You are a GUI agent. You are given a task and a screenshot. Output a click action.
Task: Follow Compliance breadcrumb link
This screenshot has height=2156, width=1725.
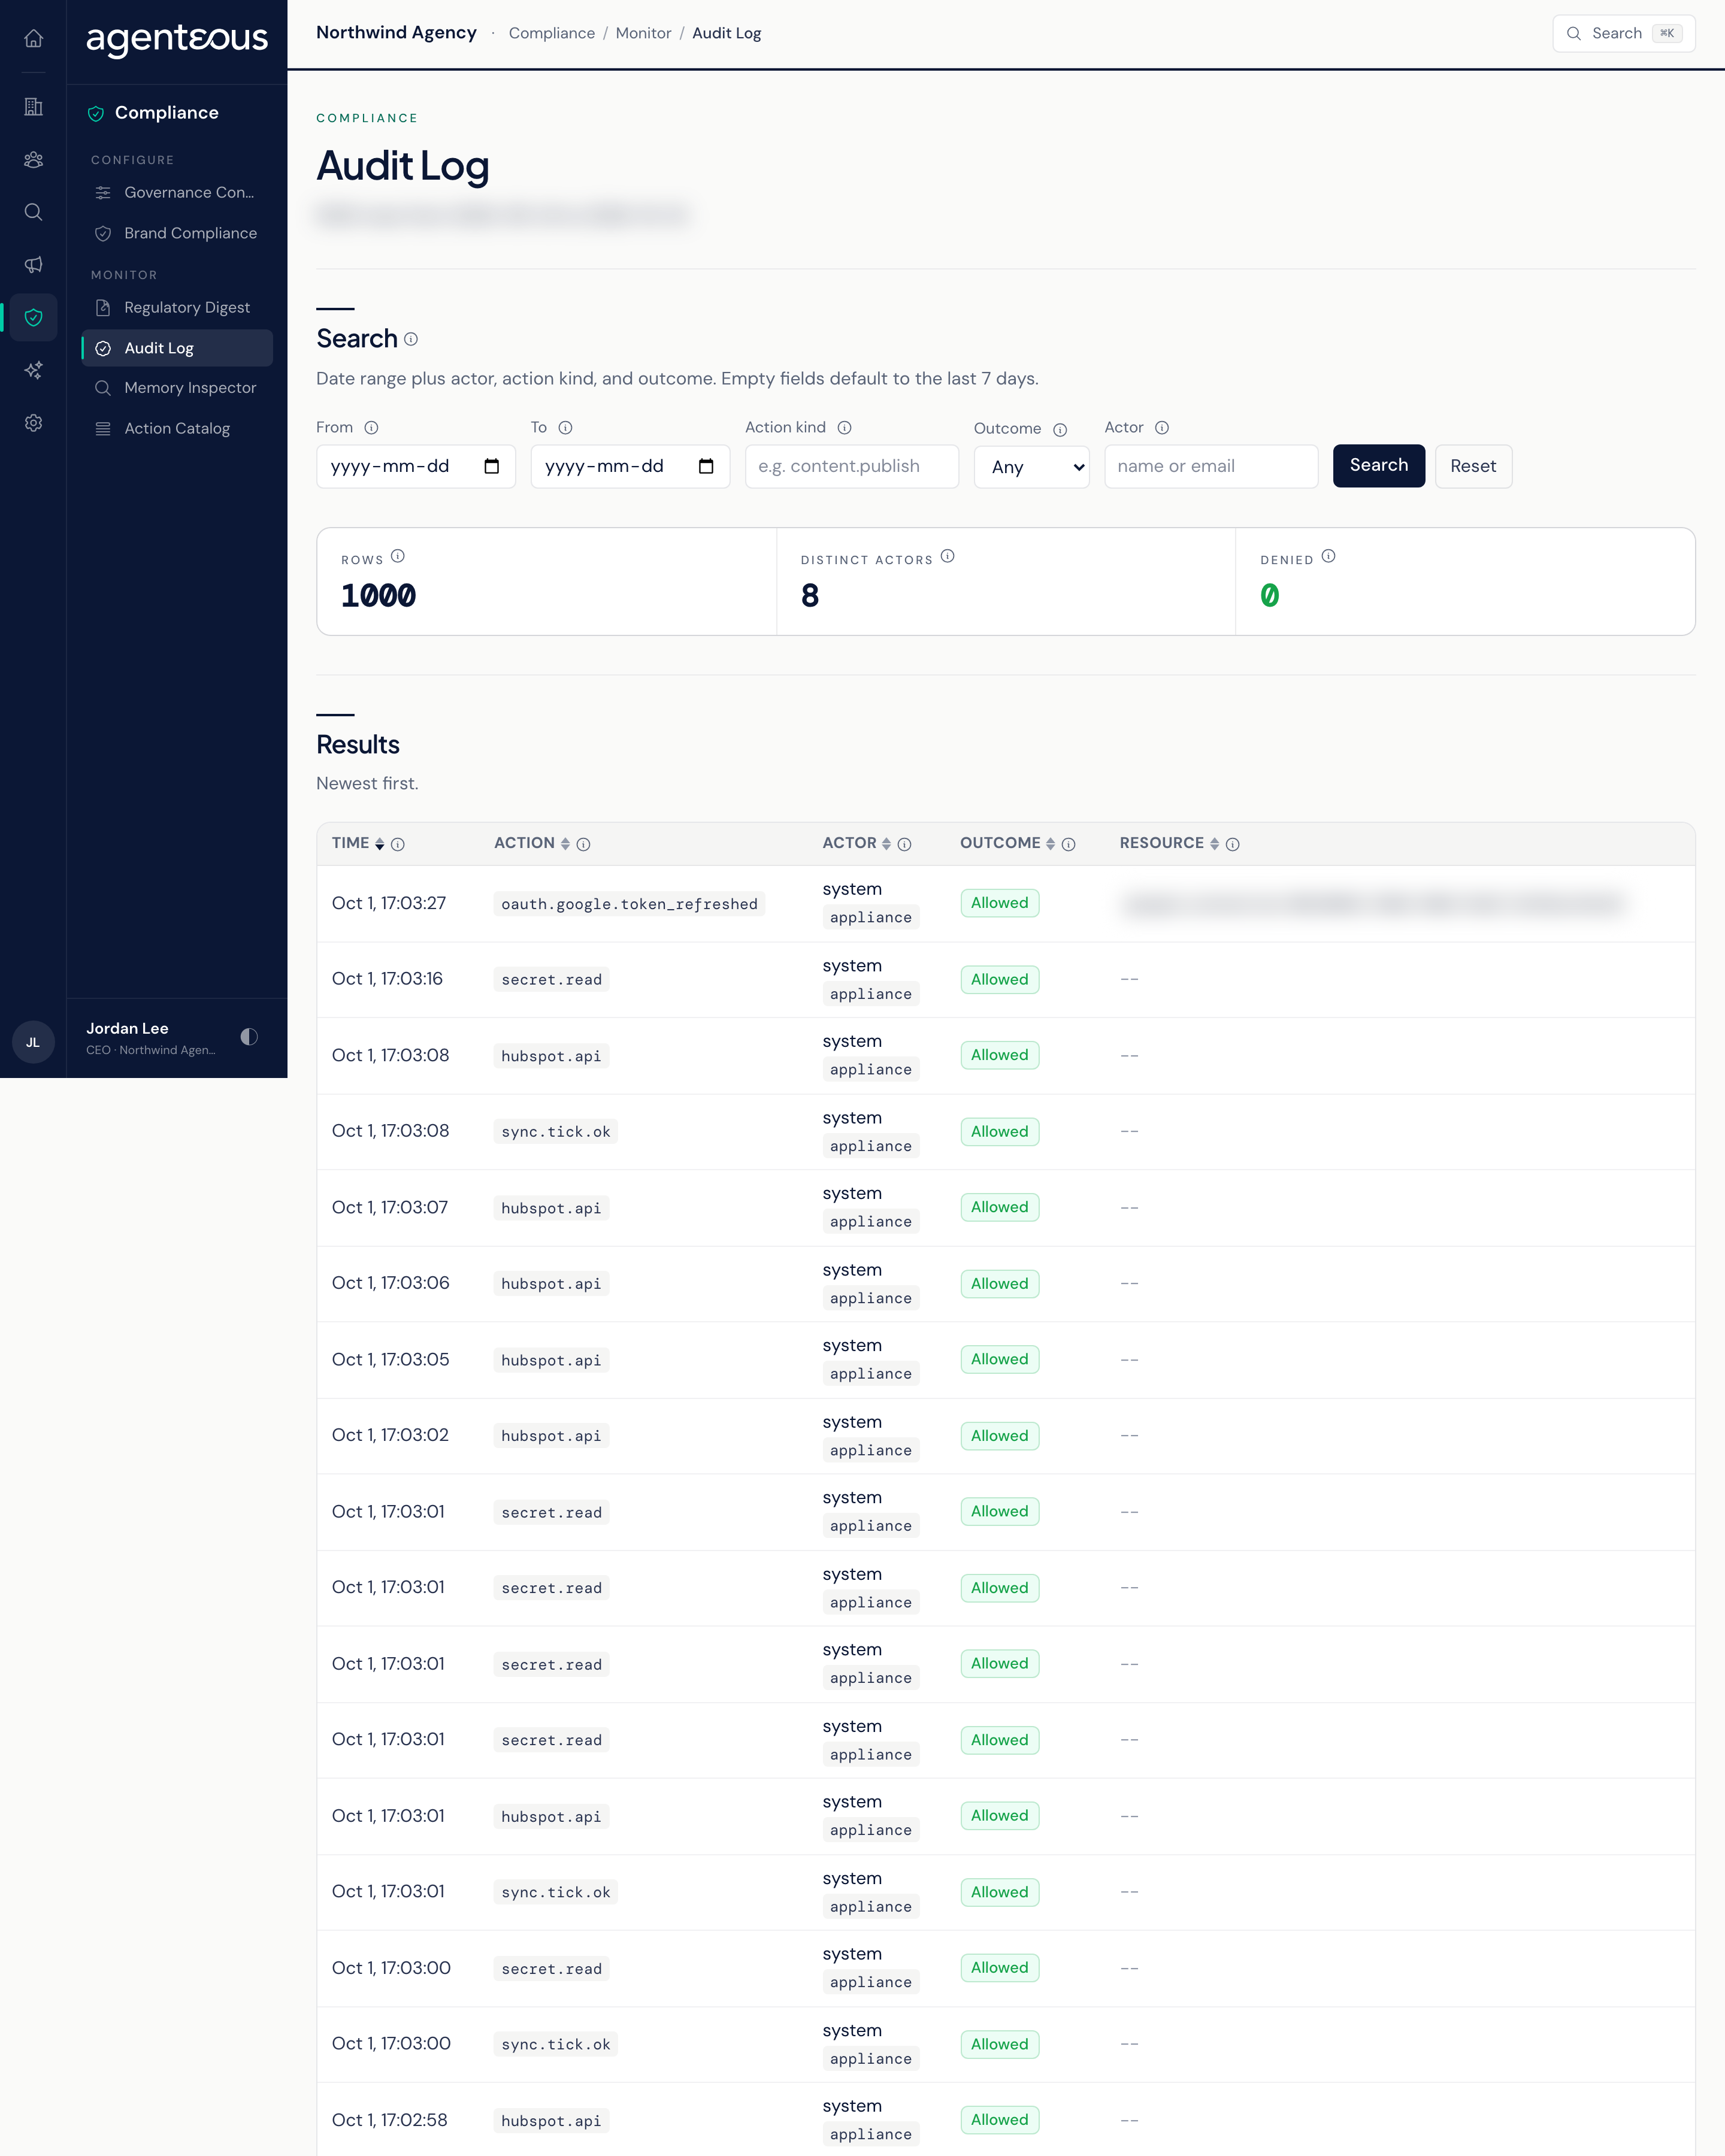(x=551, y=33)
